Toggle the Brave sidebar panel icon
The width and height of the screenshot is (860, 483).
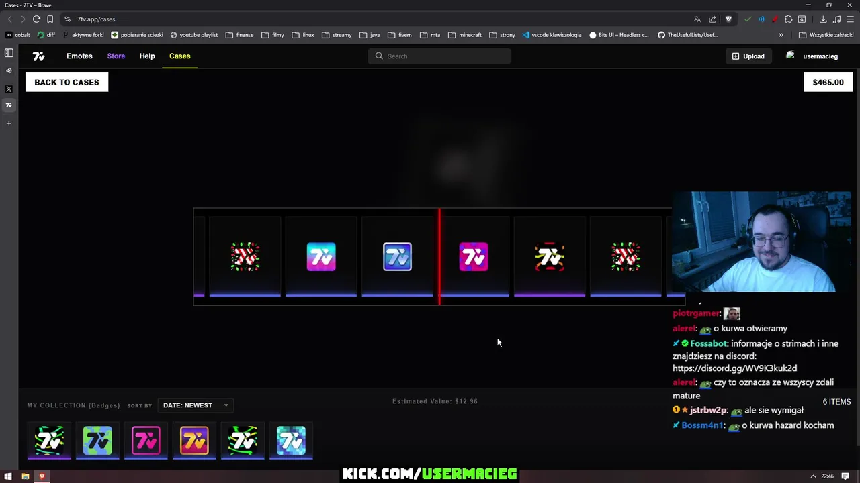pos(9,53)
